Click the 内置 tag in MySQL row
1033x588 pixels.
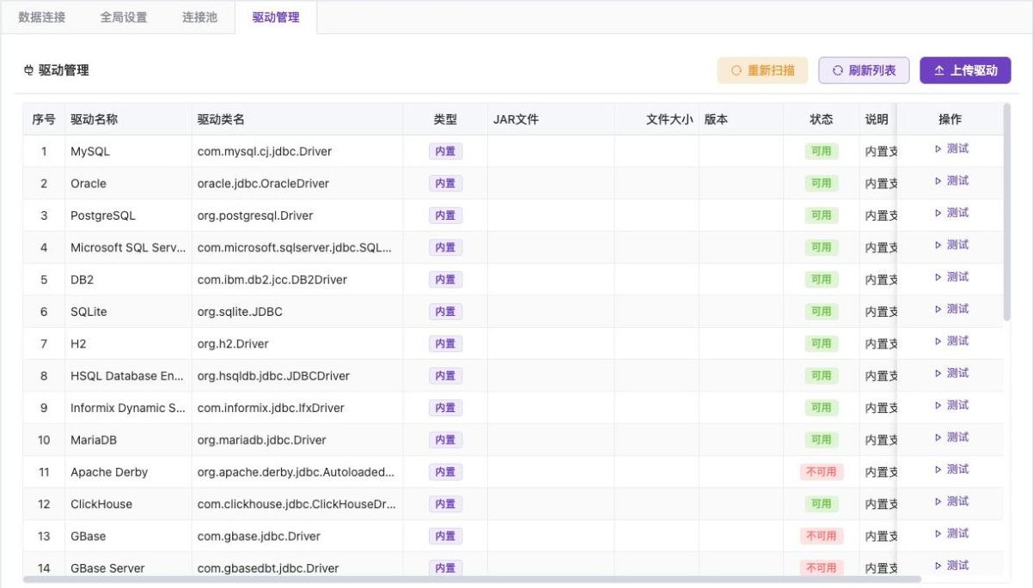[x=445, y=151]
